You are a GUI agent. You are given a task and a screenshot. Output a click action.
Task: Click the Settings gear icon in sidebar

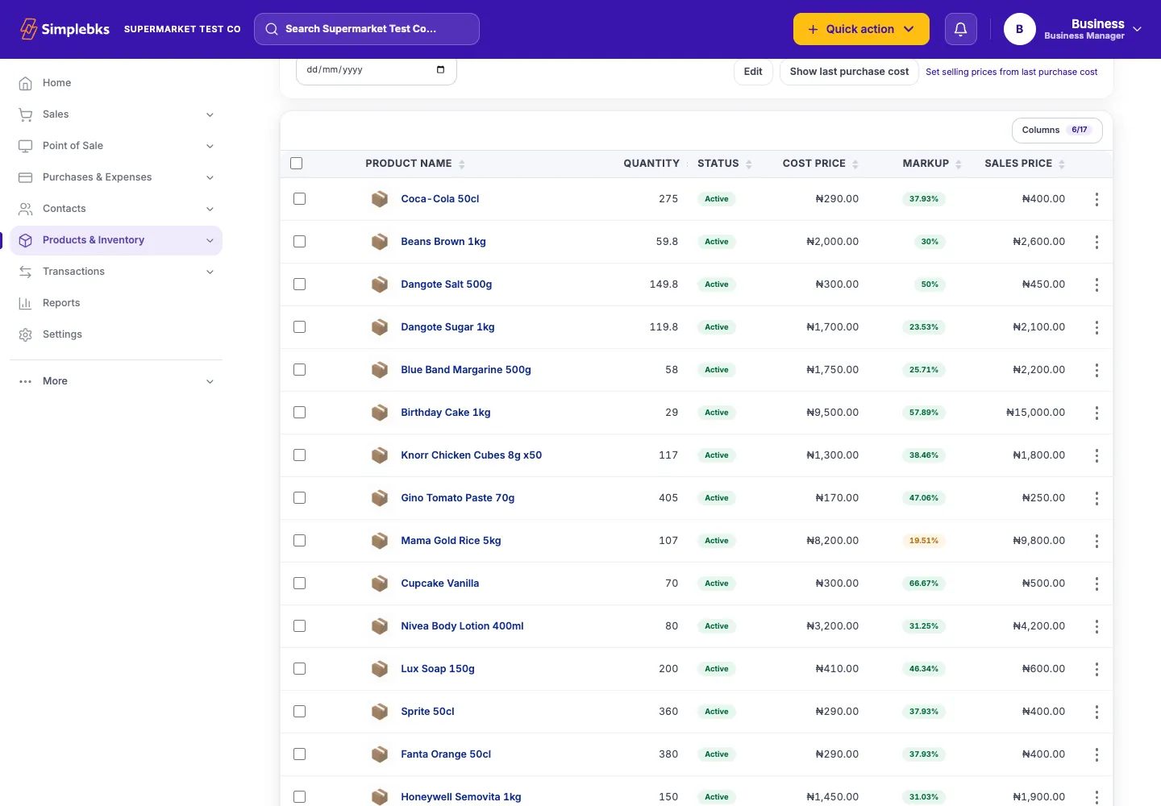pyautogui.click(x=26, y=334)
